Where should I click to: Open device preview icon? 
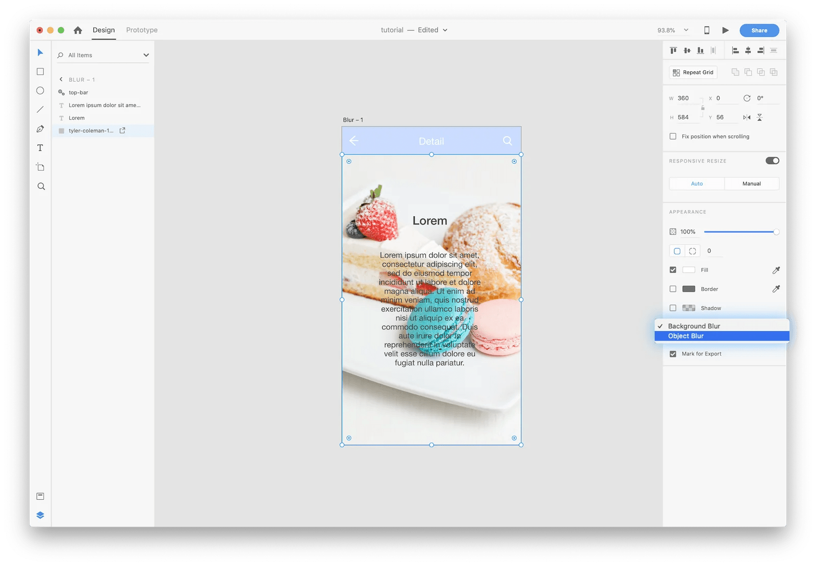[706, 30]
